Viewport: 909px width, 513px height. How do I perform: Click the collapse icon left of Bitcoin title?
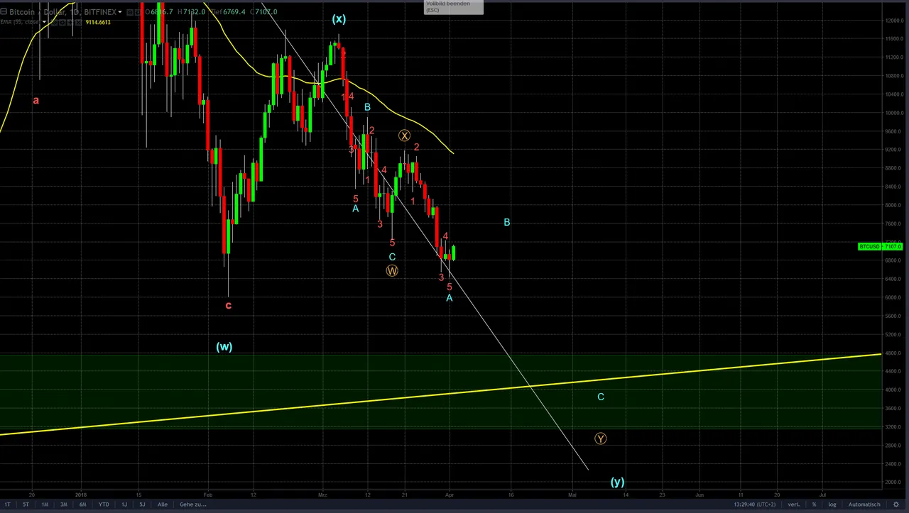[x=4, y=12]
